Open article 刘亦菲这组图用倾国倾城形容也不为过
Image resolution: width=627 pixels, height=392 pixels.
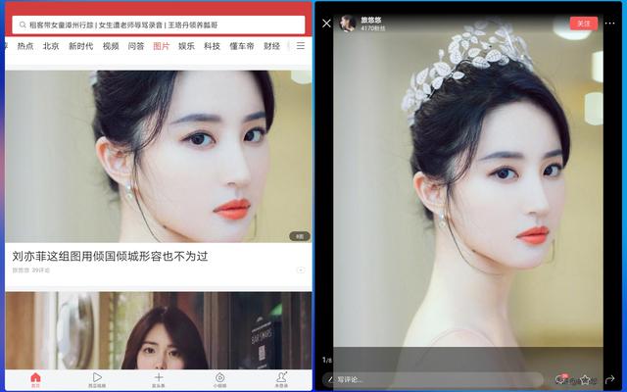111,256
